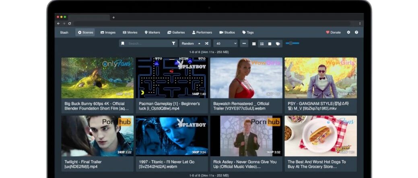The height and width of the screenshot is (178, 418).
Task: Click the PSY GANGNAM STYLE title
Action: [318, 106]
